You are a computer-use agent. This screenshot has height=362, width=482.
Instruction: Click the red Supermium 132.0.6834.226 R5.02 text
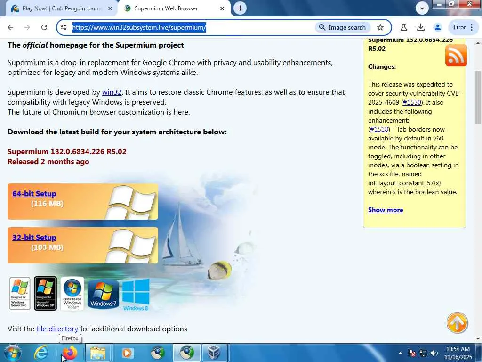pos(67,151)
